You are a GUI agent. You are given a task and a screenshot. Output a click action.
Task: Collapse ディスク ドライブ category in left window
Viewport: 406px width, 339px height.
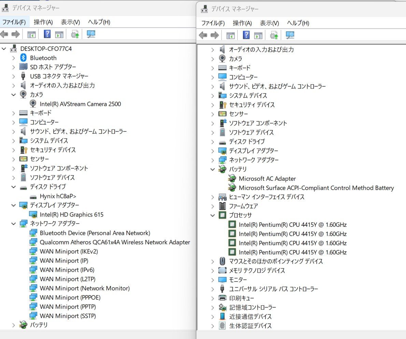click(x=13, y=187)
